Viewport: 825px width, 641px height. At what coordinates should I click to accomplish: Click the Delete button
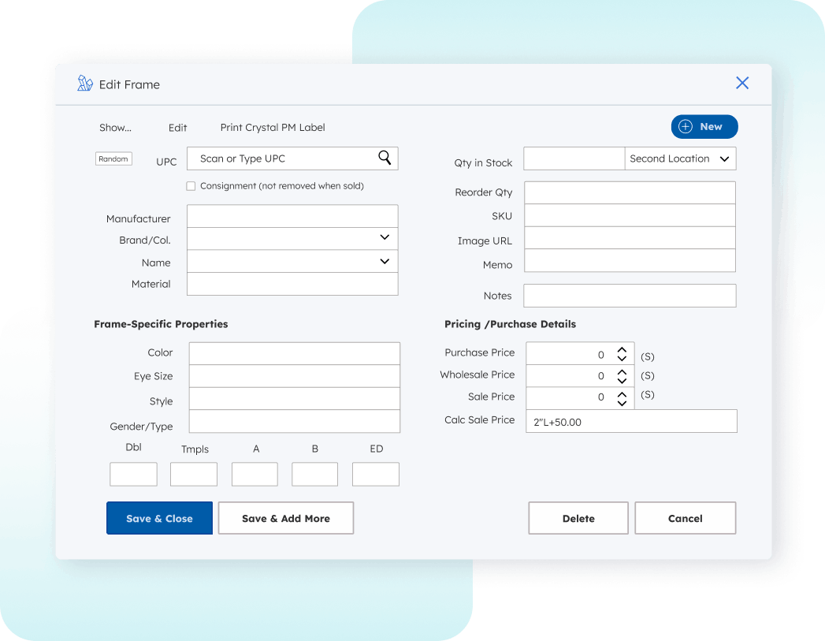(x=578, y=518)
